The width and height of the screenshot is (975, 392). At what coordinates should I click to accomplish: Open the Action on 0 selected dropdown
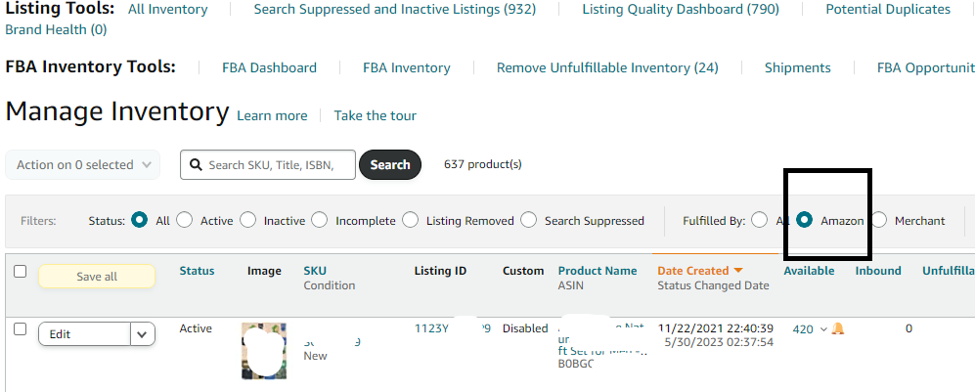[82, 165]
